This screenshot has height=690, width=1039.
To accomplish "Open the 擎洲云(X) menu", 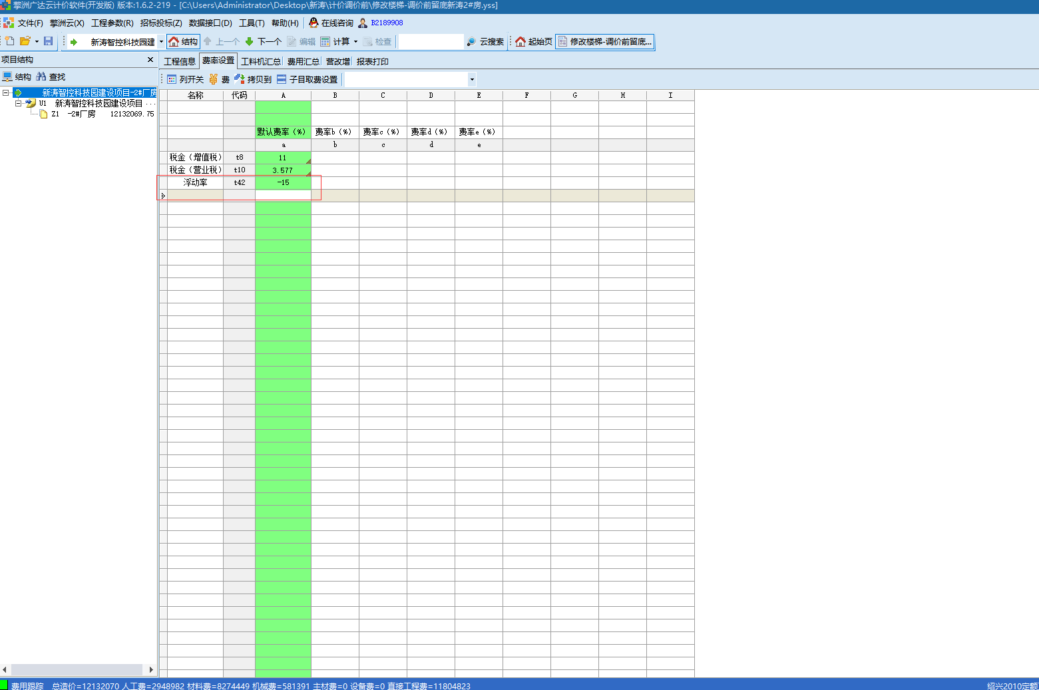I will click(x=67, y=23).
